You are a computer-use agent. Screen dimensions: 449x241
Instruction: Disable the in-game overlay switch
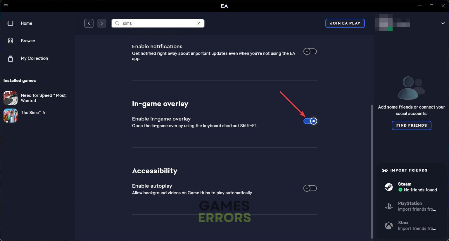click(310, 121)
